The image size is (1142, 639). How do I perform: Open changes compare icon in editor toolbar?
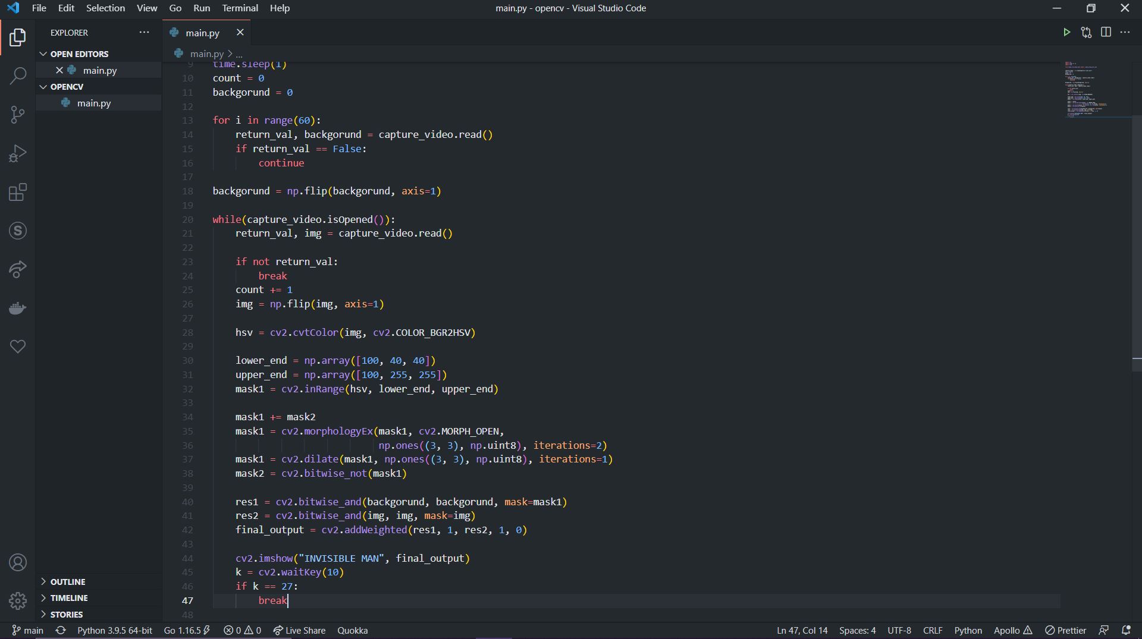pyautogui.click(x=1086, y=32)
